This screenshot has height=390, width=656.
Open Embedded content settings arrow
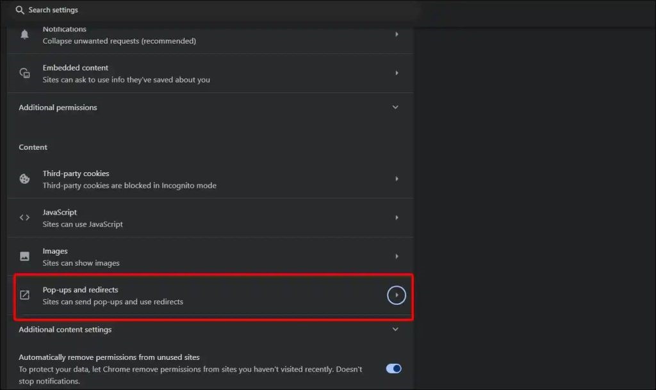tap(397, 73)
